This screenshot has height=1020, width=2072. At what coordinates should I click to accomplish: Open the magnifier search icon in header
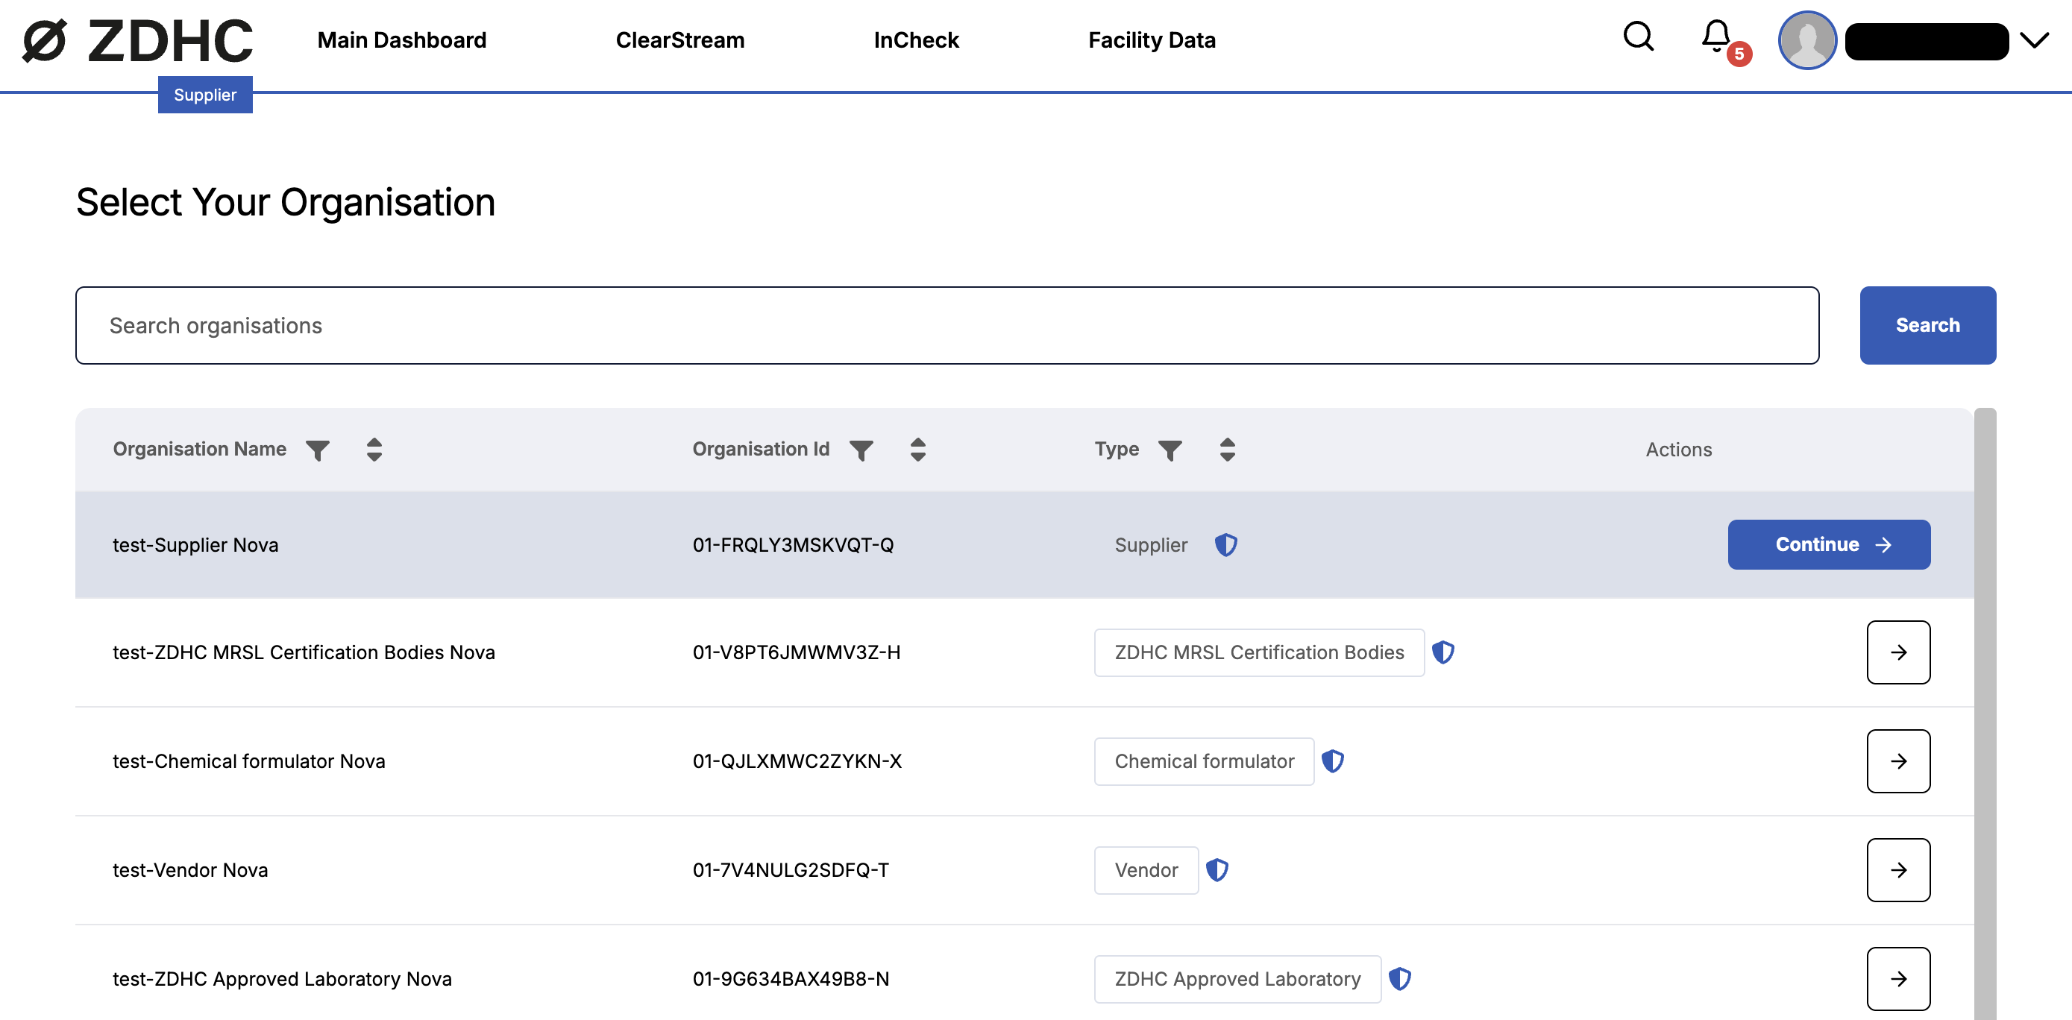coord(1639,37)
